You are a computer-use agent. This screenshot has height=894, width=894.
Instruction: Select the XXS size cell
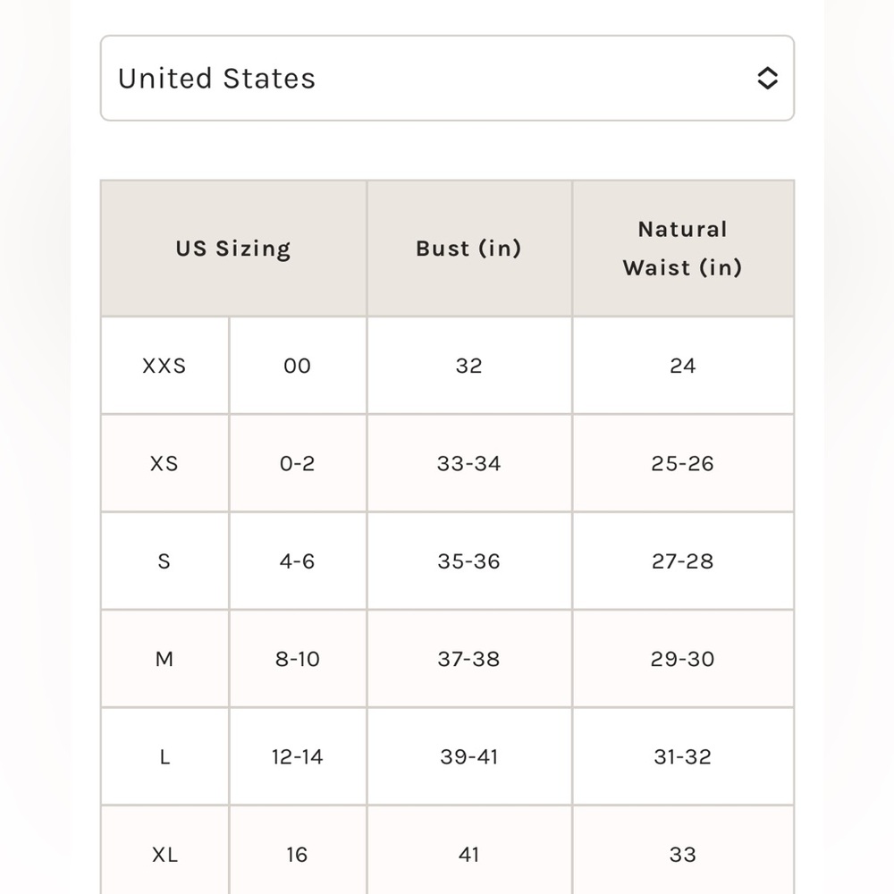click(164, 366)
